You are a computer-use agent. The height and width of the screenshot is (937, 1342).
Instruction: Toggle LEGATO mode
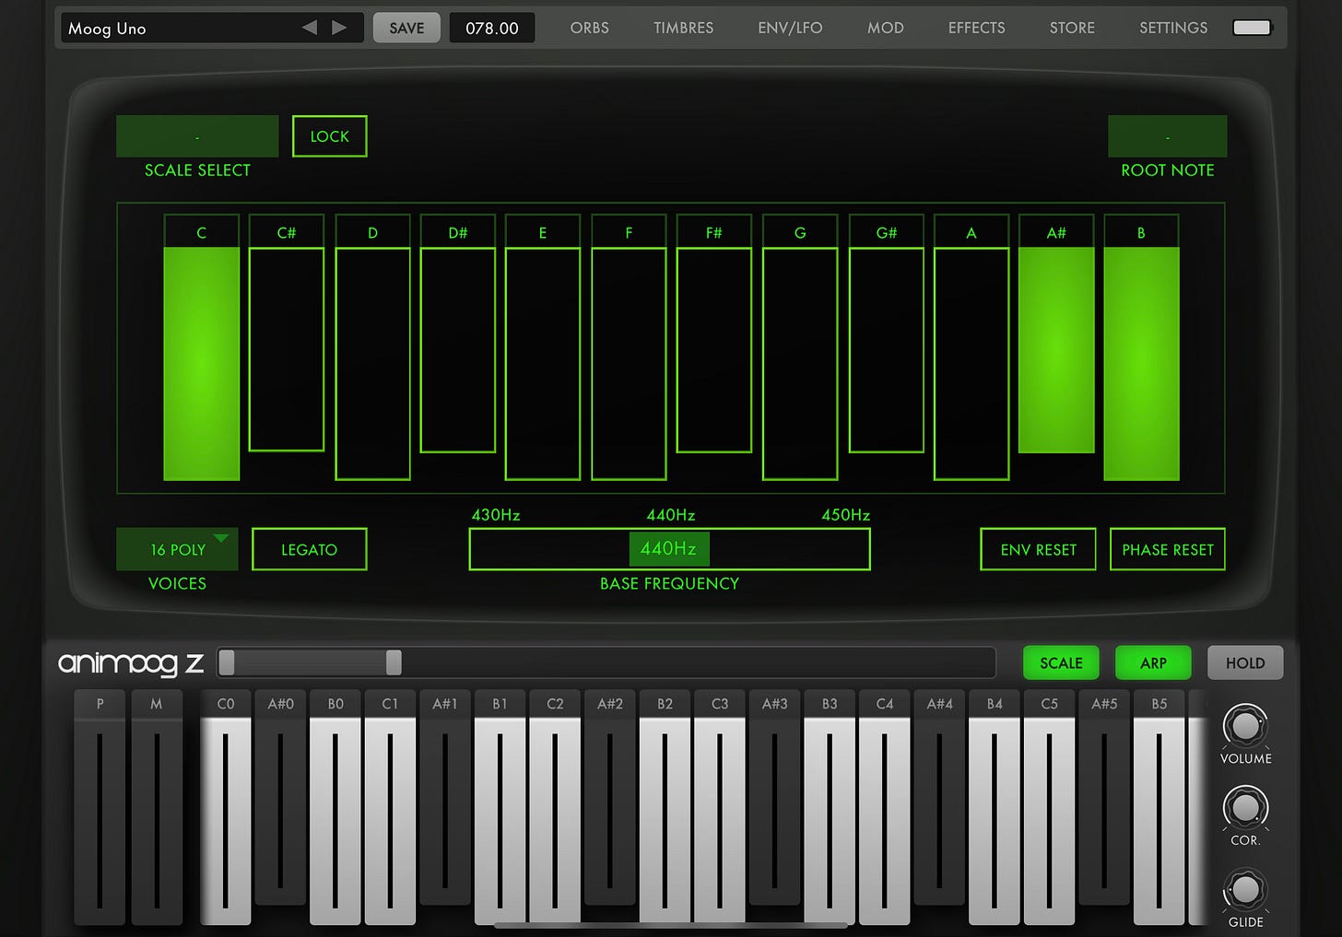coord(309,549)
